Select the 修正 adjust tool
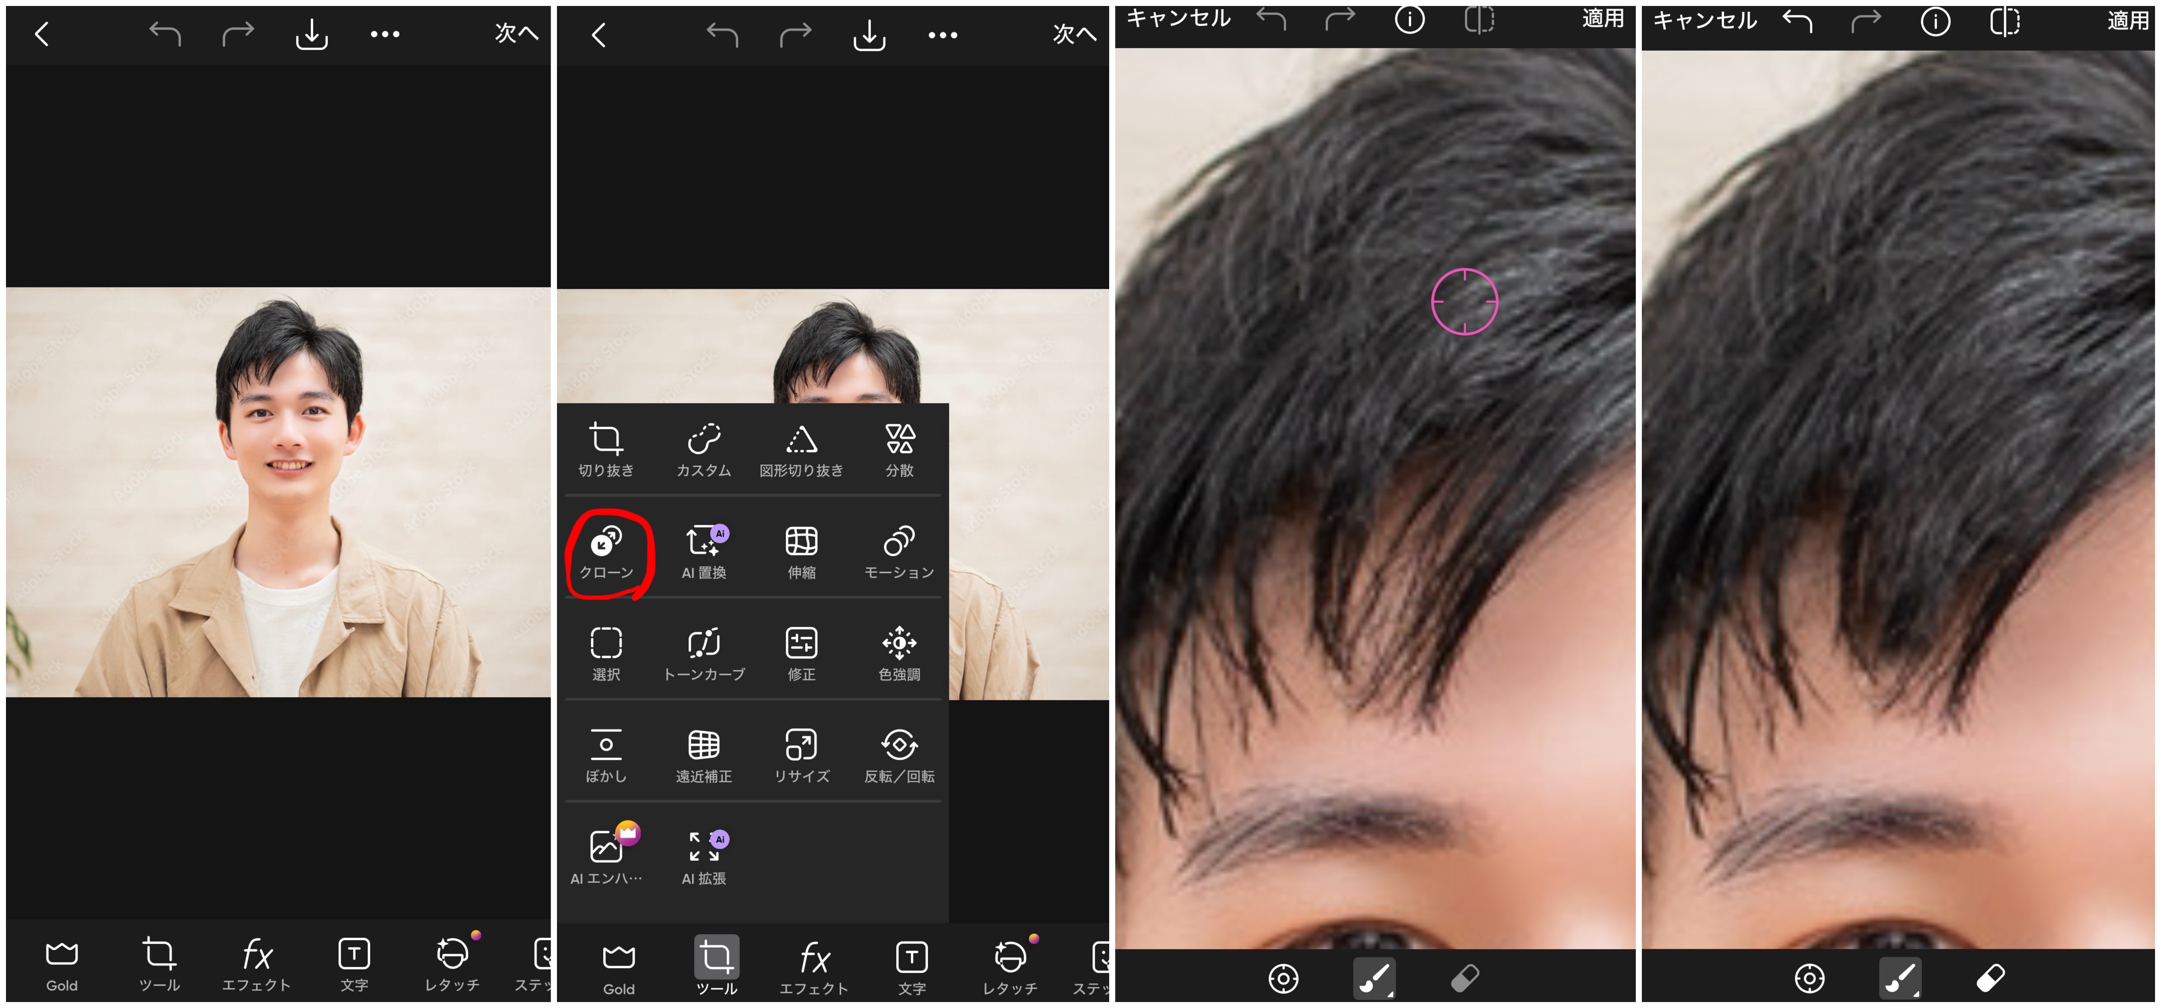 pyautogui.click(x=801, y=655)
